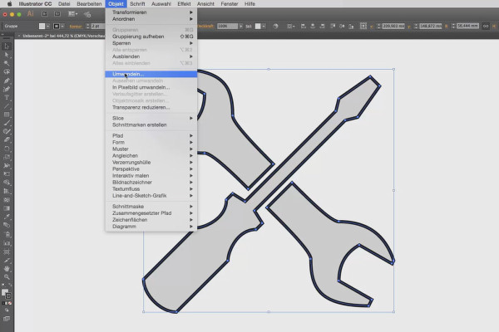Align objects to left edge icon
The width and height of the screenshot is (499, 332).
(x=304, y=26)
